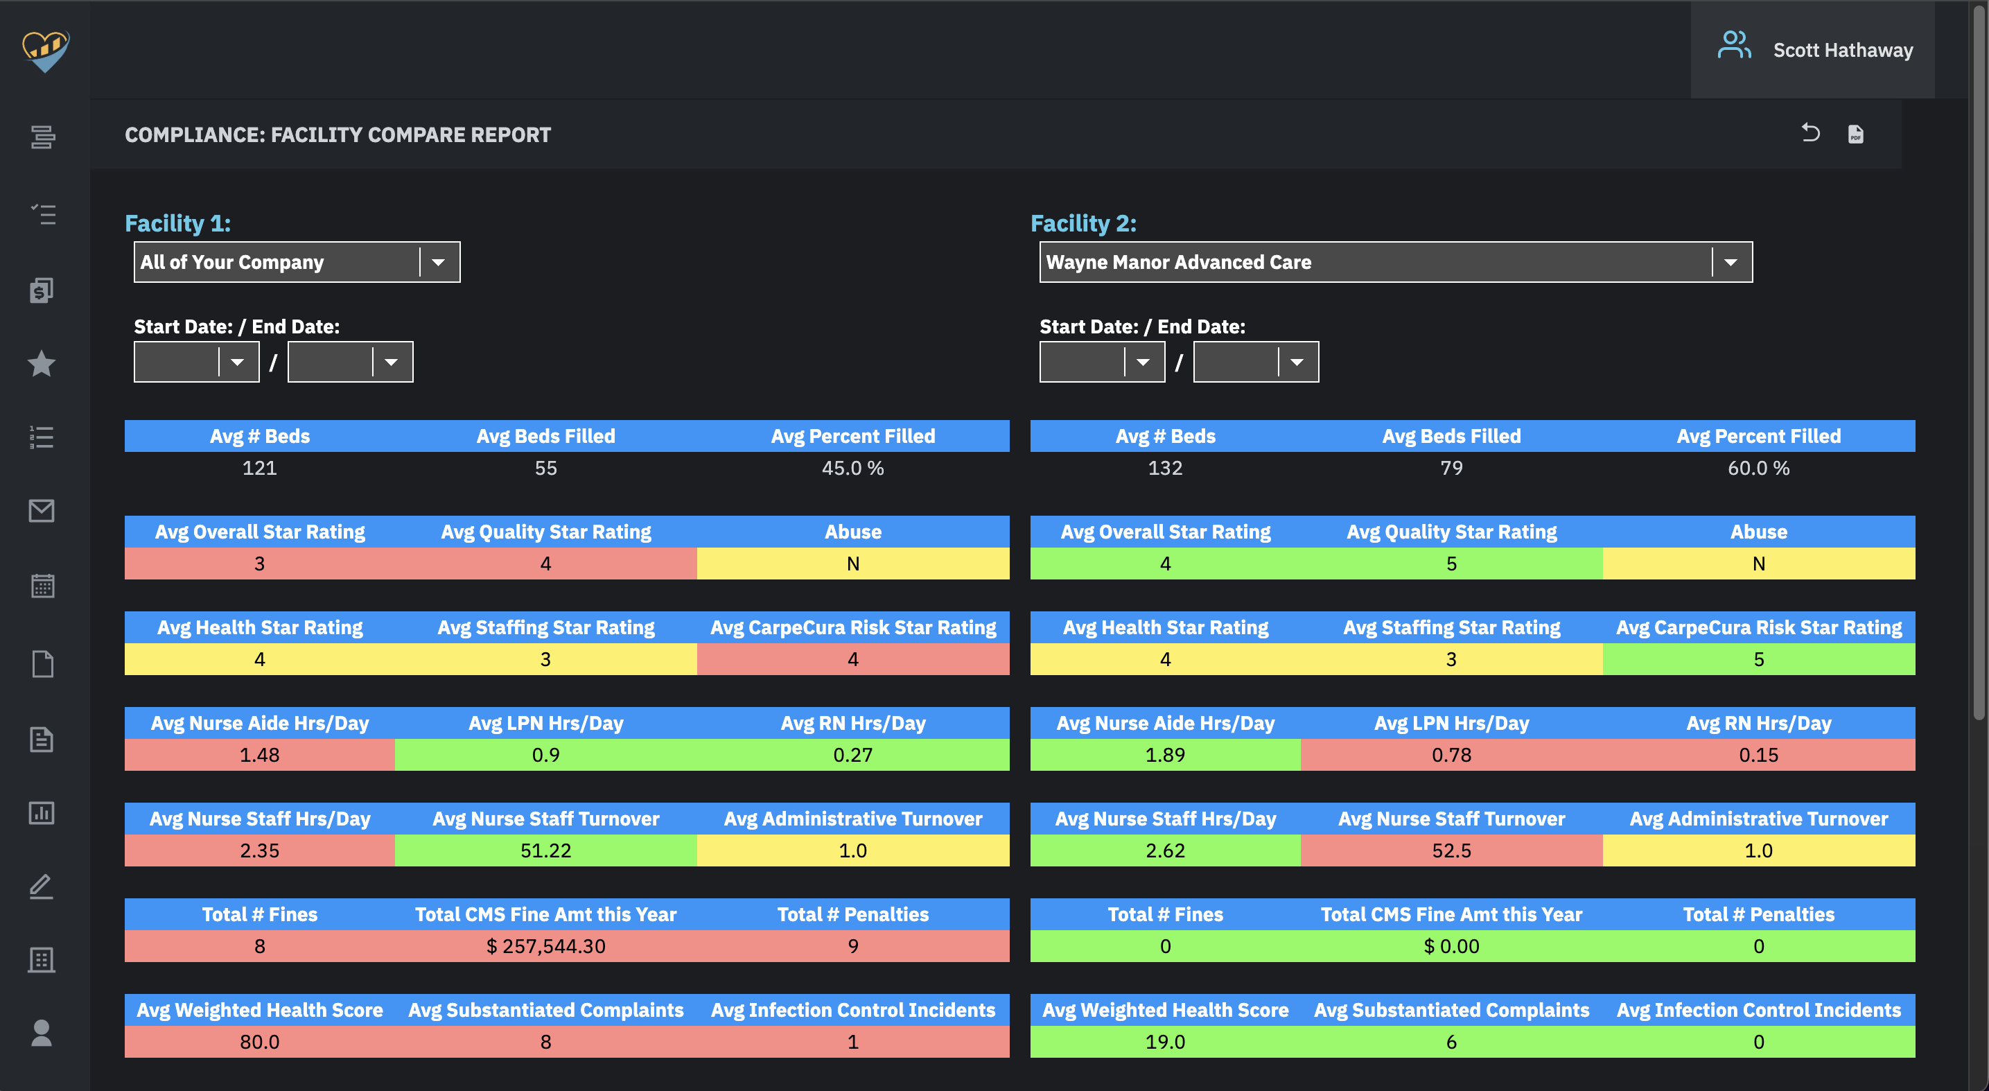Open the calendar sidebar icon
Screen dimensions: 1989x1091
42,585
